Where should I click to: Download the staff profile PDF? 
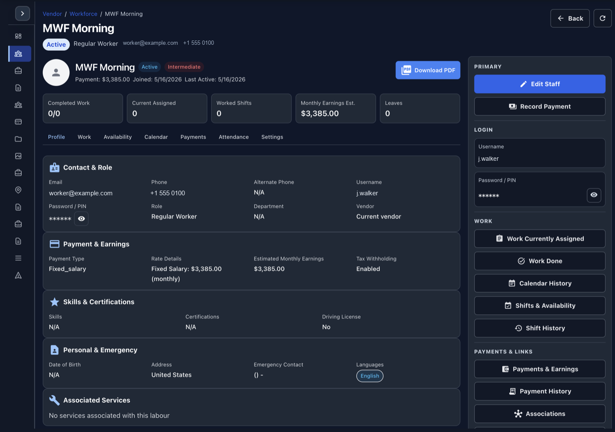(x=428, y=70)
